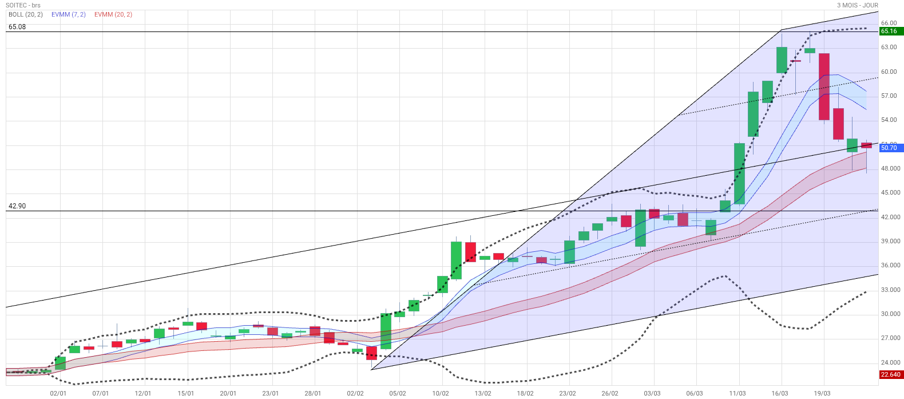Click the 39.000 price axis label
Viewport: 904px width, 399px height.
click(x=891, y=242)
